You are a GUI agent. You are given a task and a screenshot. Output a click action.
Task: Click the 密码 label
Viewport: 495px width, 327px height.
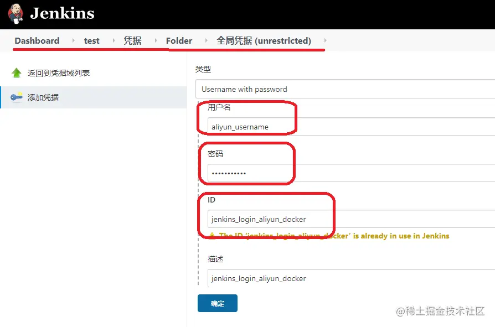click(215, 154)
